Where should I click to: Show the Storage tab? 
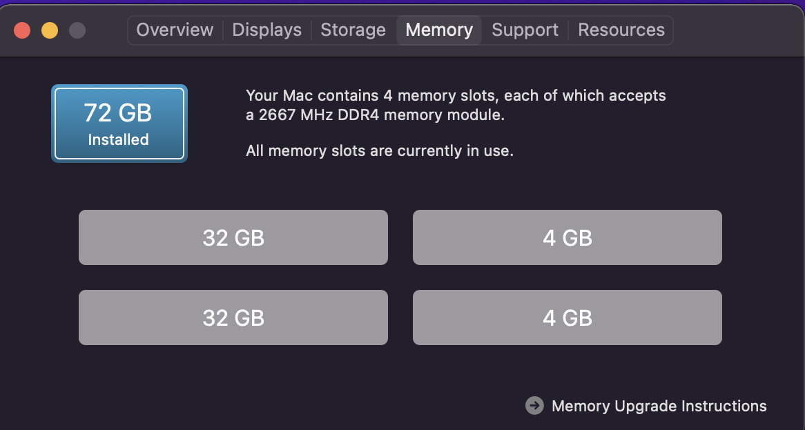(x=353, y=30)
